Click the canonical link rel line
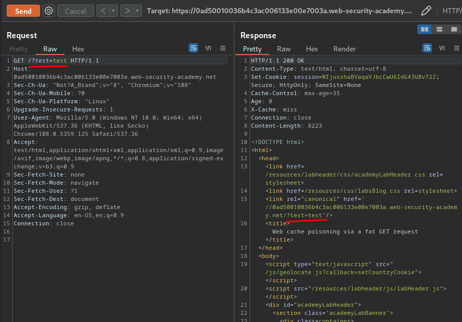 (x=361, y=207)
